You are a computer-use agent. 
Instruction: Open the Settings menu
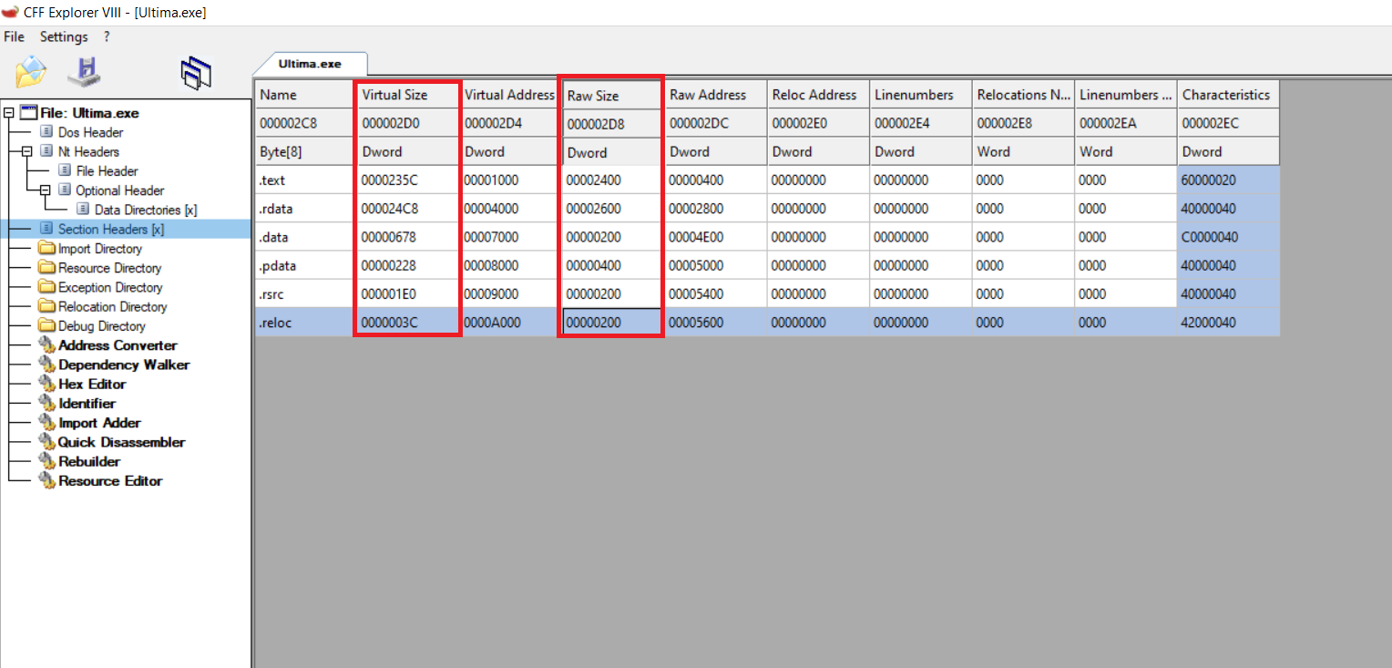point(64,36)
